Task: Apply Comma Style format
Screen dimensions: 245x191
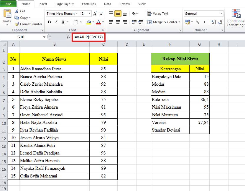Action: point(204,22)
